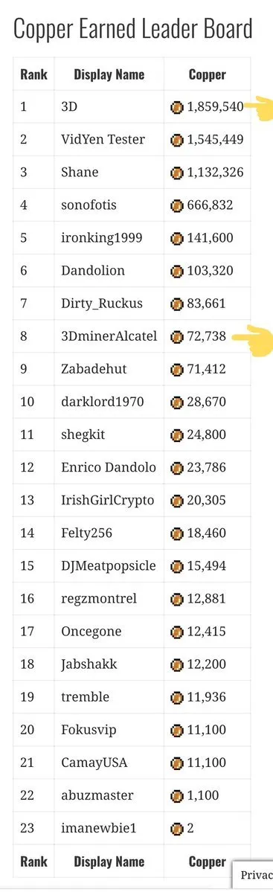This screenshot has width=273, height=892.
Task: Click the IrishGirlCrypto display name
Action: [108, 501]
